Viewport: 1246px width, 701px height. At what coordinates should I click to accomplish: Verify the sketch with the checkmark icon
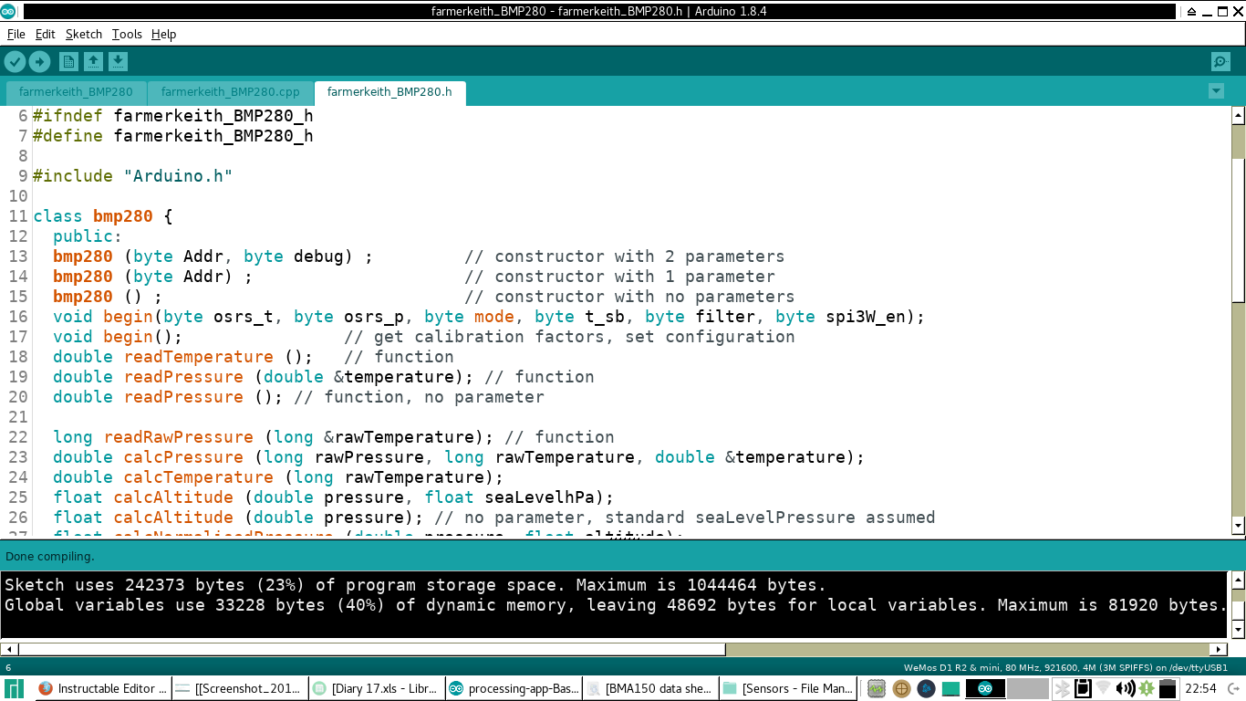pyautogui.click(x=16, y=62)
